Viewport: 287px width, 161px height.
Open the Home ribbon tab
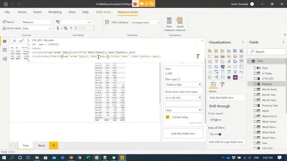22,12
